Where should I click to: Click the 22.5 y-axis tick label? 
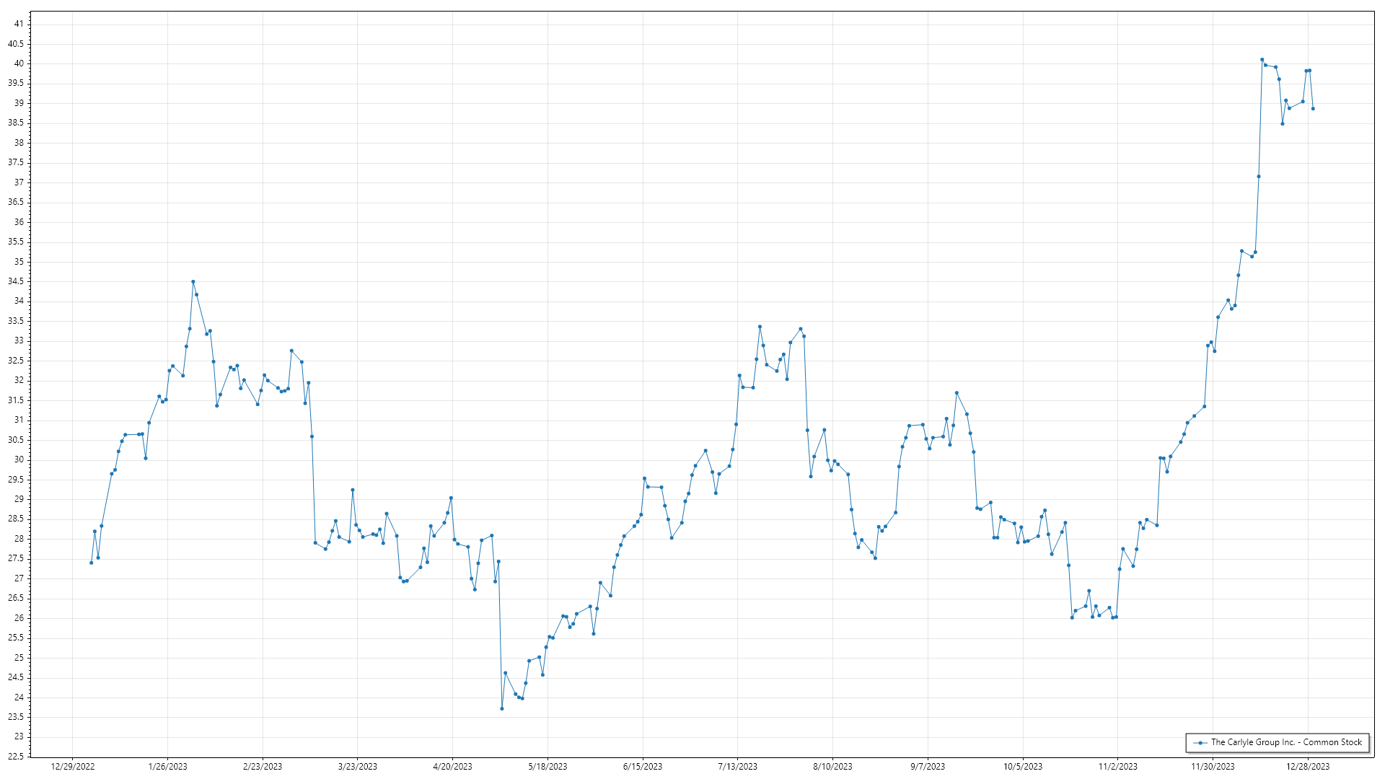pos(16,757)
